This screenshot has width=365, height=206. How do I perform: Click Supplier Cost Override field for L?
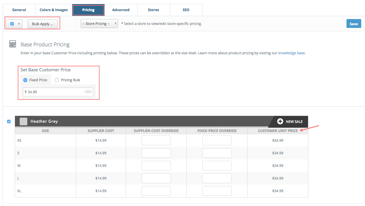click(156, 178)
